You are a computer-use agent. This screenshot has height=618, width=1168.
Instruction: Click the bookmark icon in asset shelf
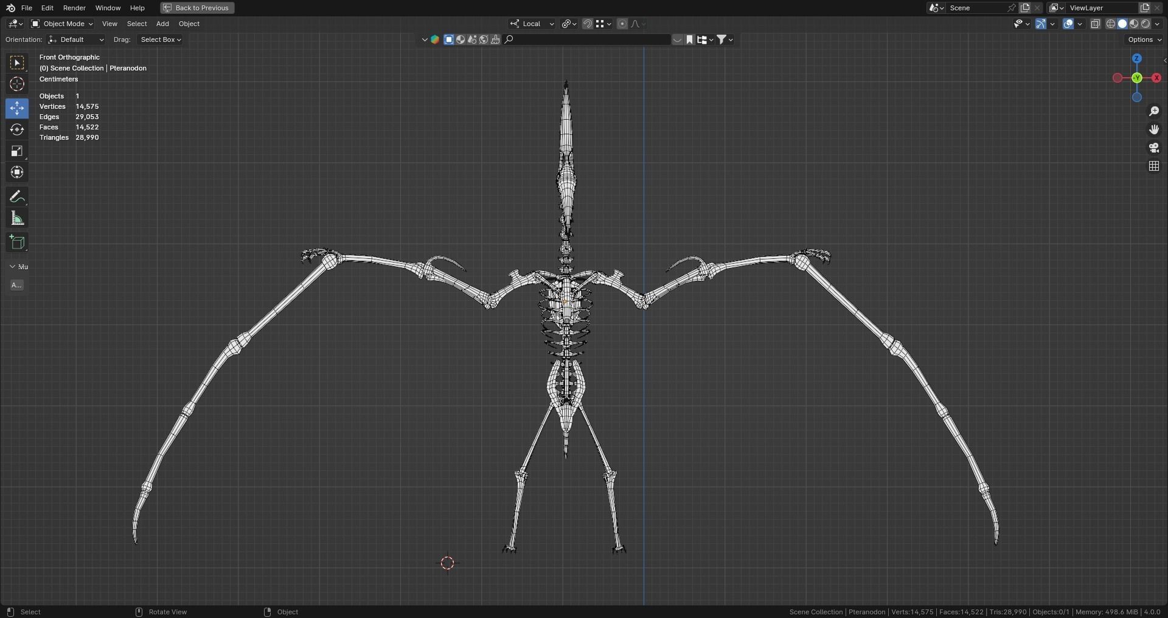(689, 39)
